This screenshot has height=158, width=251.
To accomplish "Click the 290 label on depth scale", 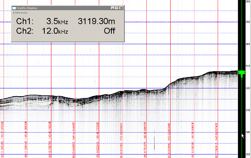I will [248, 22].
